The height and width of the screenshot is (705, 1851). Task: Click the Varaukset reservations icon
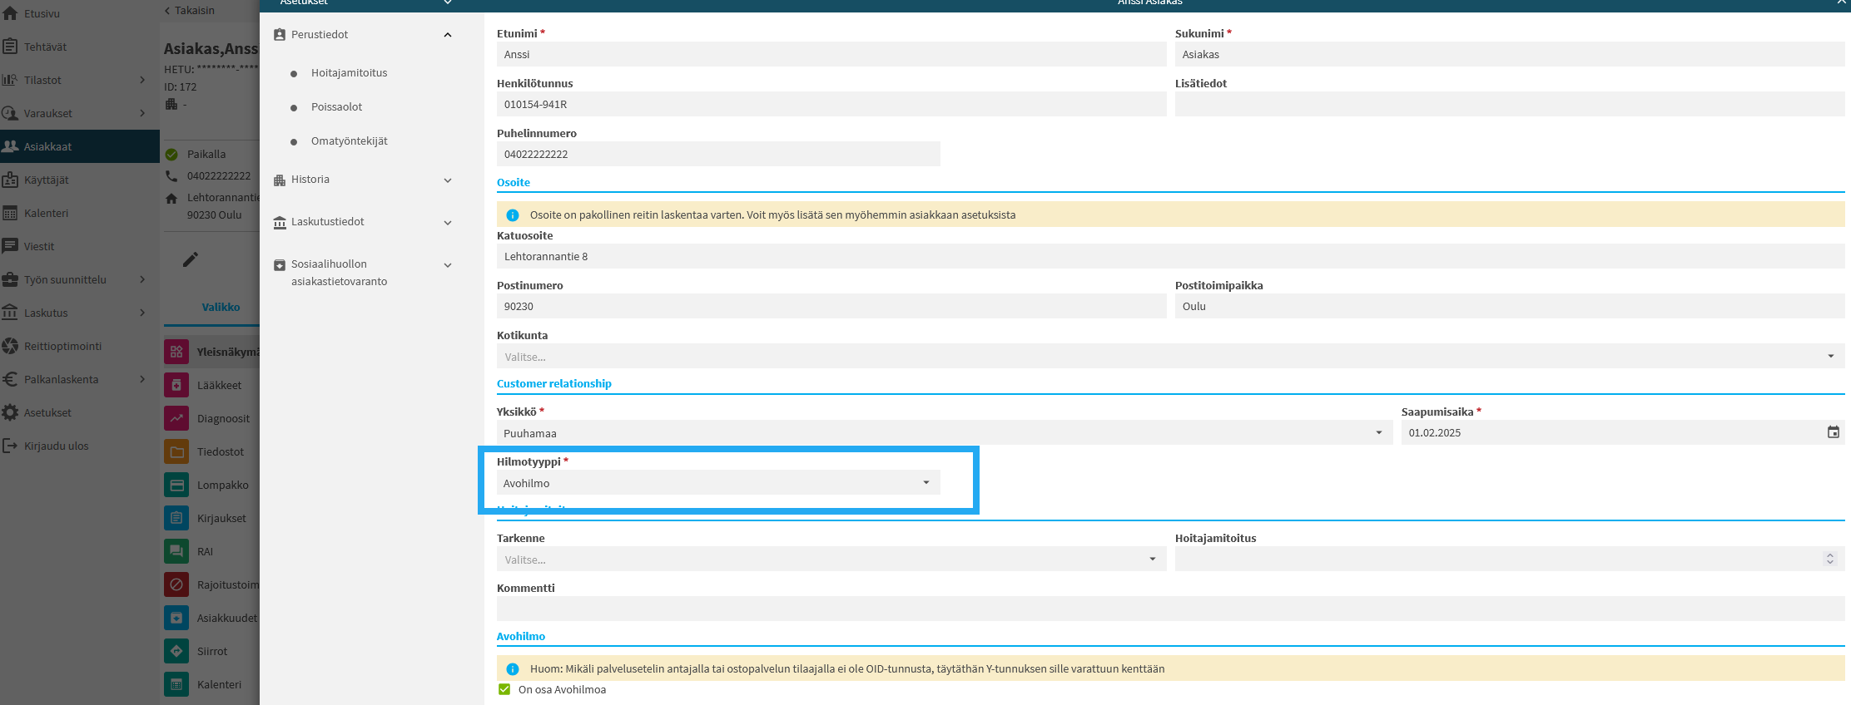(10, 113)
